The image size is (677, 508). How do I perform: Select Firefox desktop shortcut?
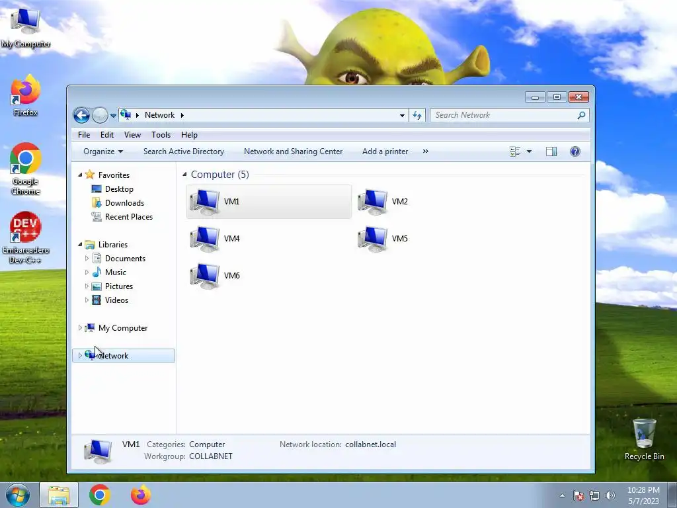point(26,95)
